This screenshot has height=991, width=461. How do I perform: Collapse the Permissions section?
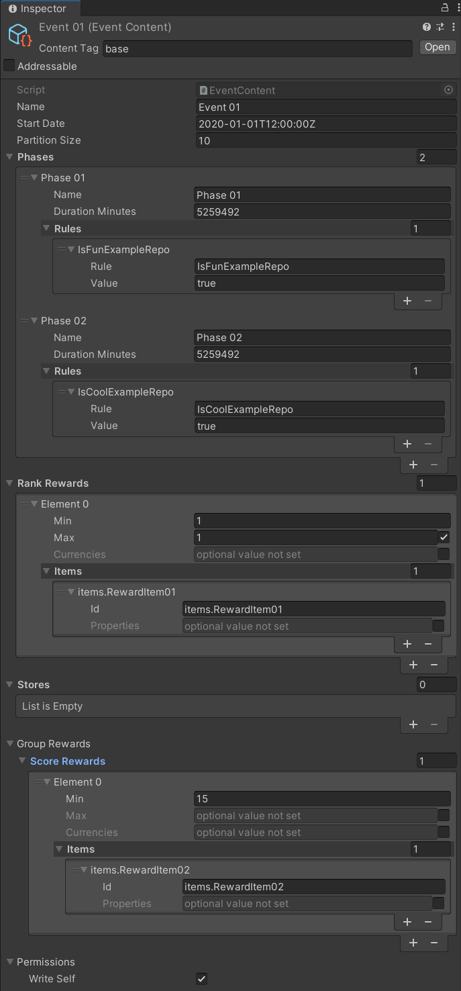[x=9, y=962]
